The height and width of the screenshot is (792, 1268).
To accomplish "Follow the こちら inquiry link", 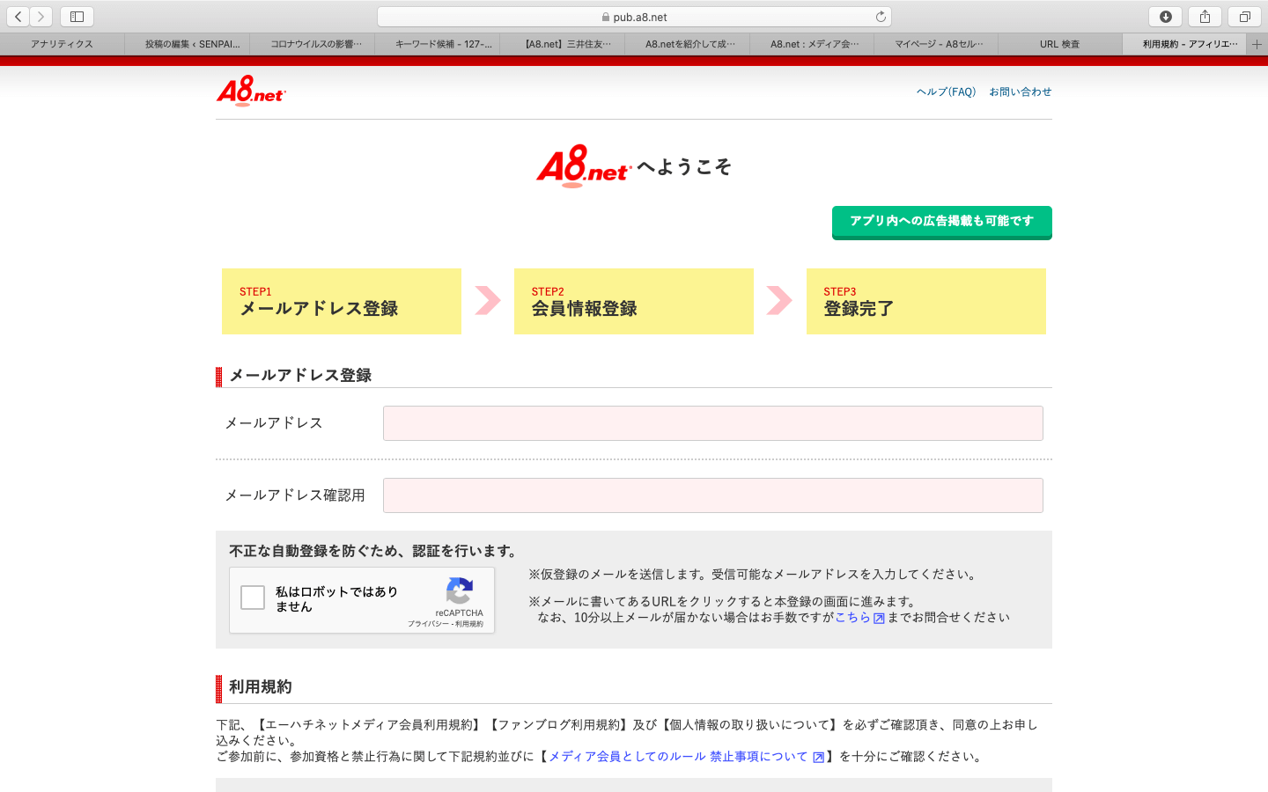I will pyautogui.click(x=852, y=618).
